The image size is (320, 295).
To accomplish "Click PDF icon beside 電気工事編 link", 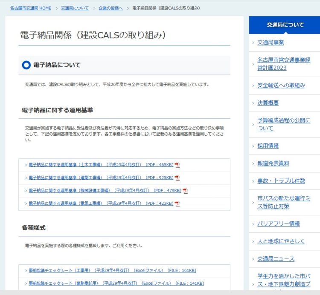I will 177,204.
